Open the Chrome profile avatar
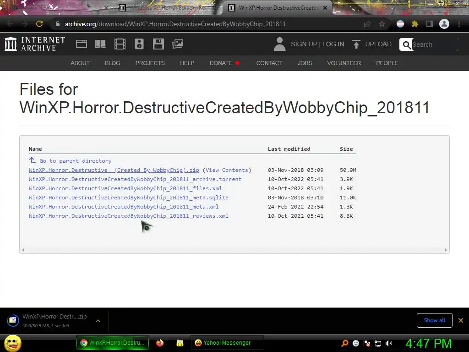Viewport: 469px width, 352px height. coord(444,24)
